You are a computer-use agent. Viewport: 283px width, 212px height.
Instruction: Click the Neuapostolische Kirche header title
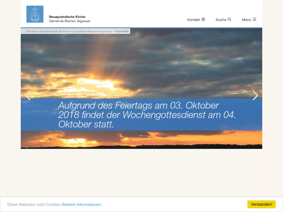(x=67, y=17)
